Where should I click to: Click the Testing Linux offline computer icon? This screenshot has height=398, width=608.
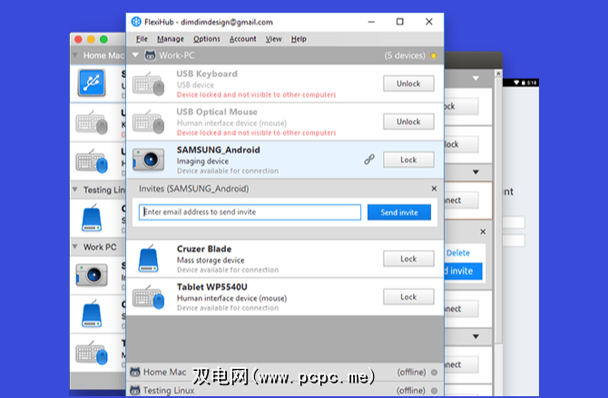click(135, 390)
